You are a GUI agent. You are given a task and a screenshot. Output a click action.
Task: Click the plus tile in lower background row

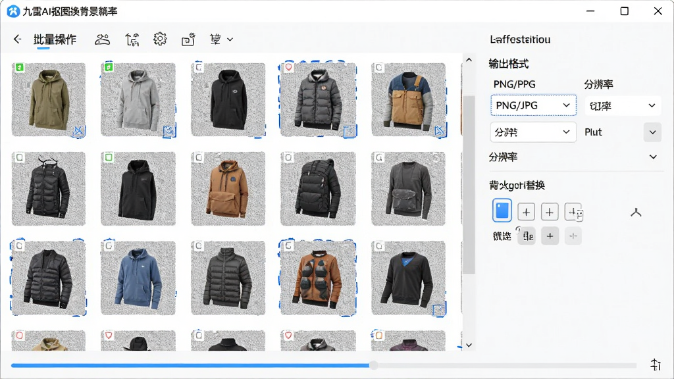(550, 236)
